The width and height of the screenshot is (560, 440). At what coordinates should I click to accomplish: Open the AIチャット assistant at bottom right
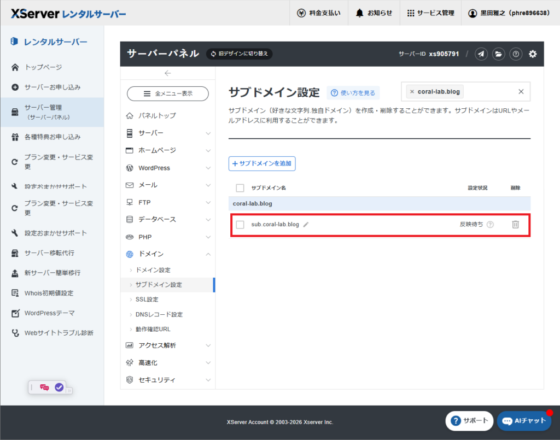pos(524,421)
